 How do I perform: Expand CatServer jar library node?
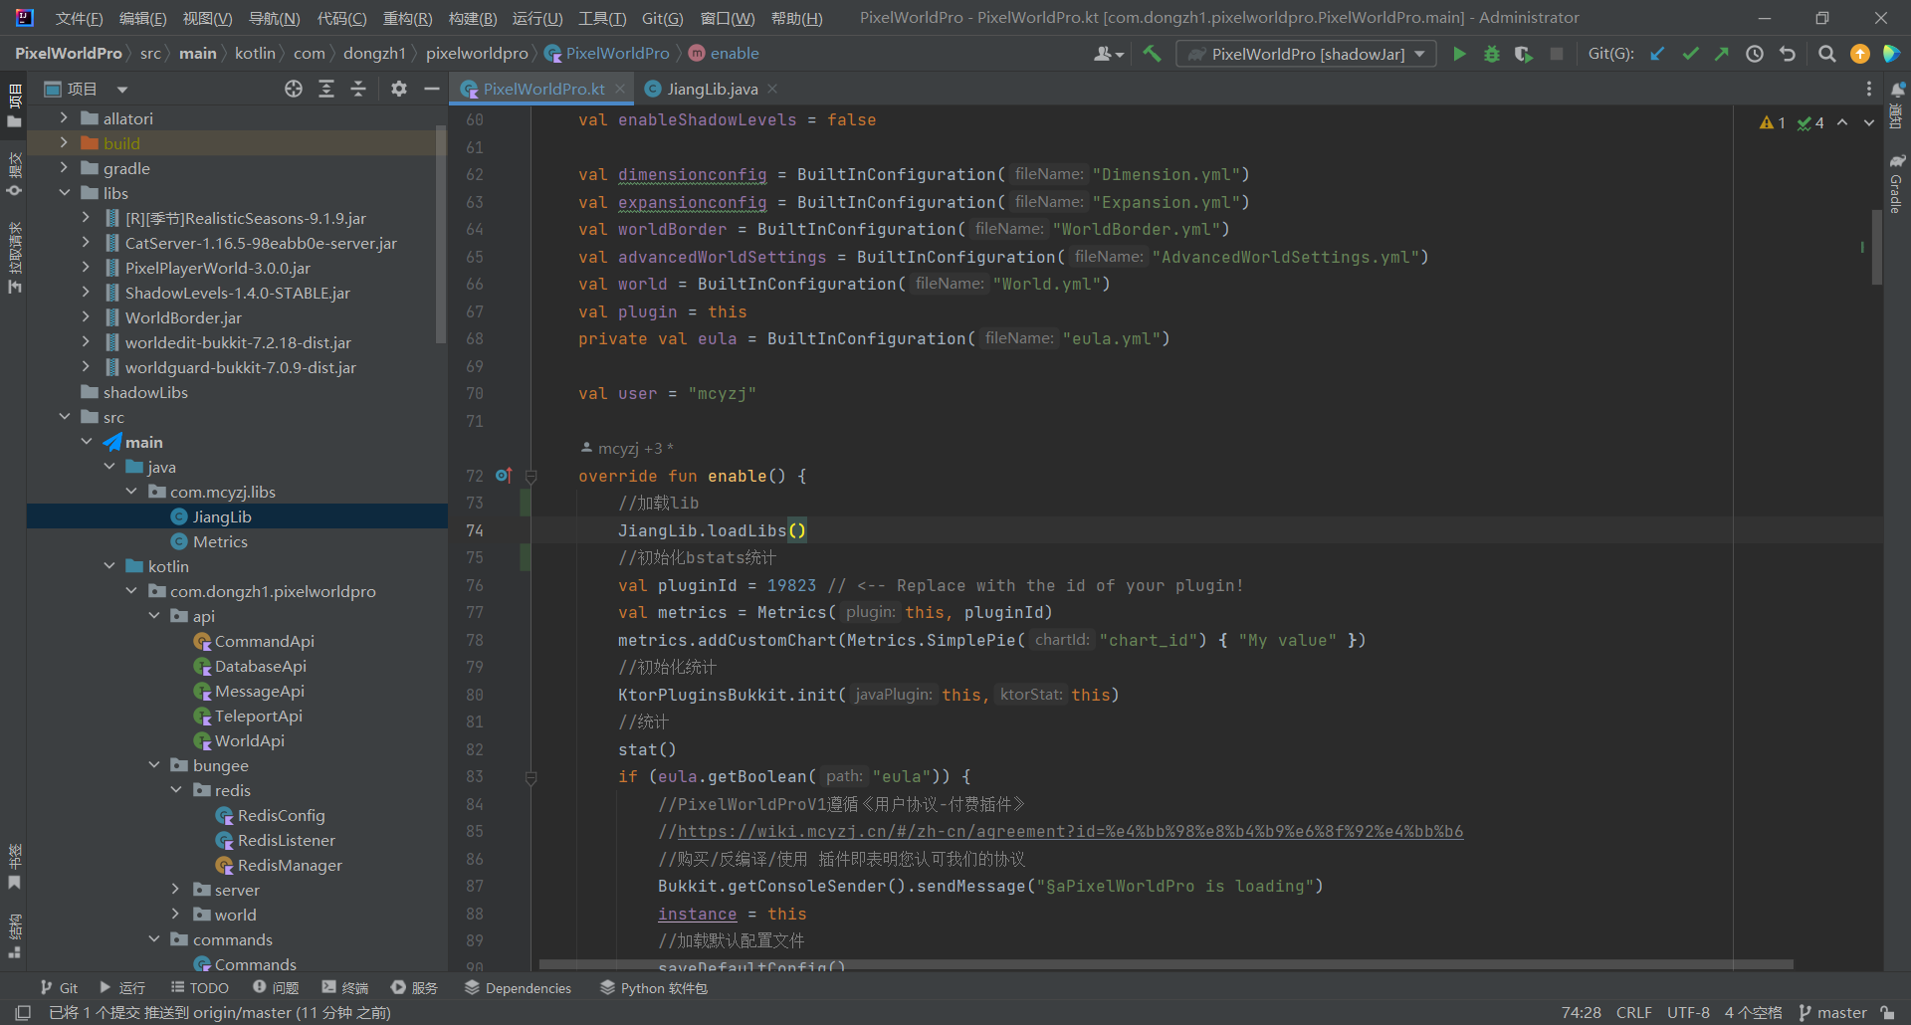(x=86, y=242)
